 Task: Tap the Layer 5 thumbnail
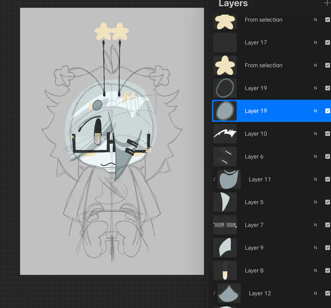point(225,202)
